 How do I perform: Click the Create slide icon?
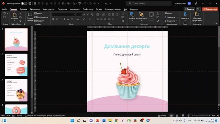click(30, 14)
